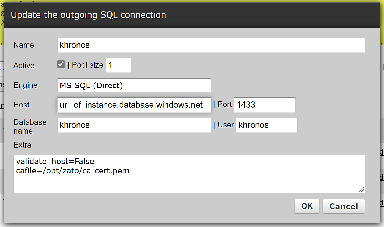Click the 'Active' label text
This screenshot has height=227, width=384.
click(24, 65)
